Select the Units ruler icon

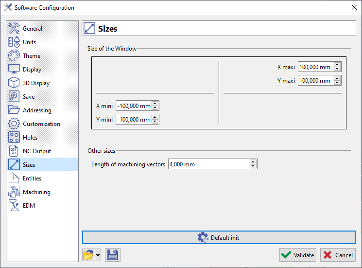tap(14, 42)
